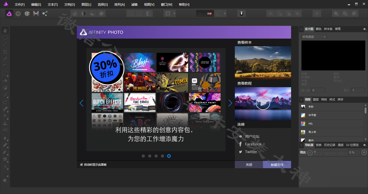Viewport: 368px width, 194px height.
Task: Select the fifth active carousel dot
Action: coord(169,156)
